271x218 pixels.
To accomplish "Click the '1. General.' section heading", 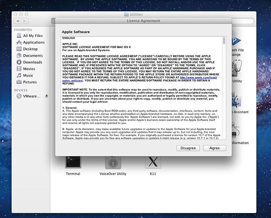I will (70, 108).
